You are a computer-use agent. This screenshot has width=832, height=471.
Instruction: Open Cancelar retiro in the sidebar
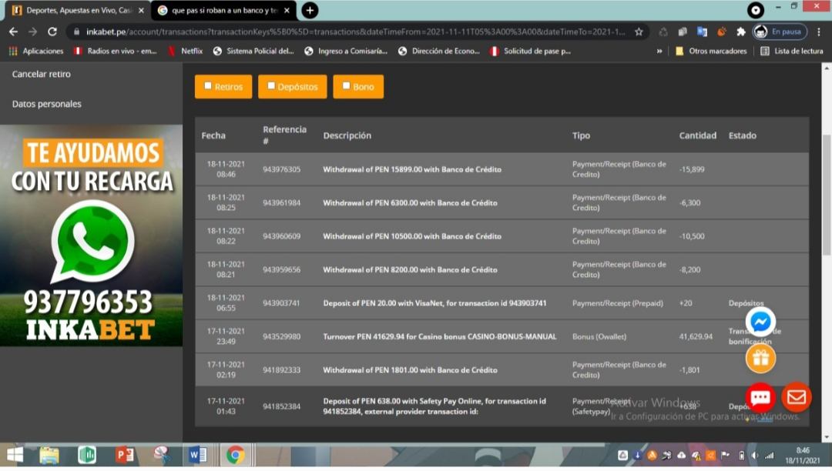(42, 75)
